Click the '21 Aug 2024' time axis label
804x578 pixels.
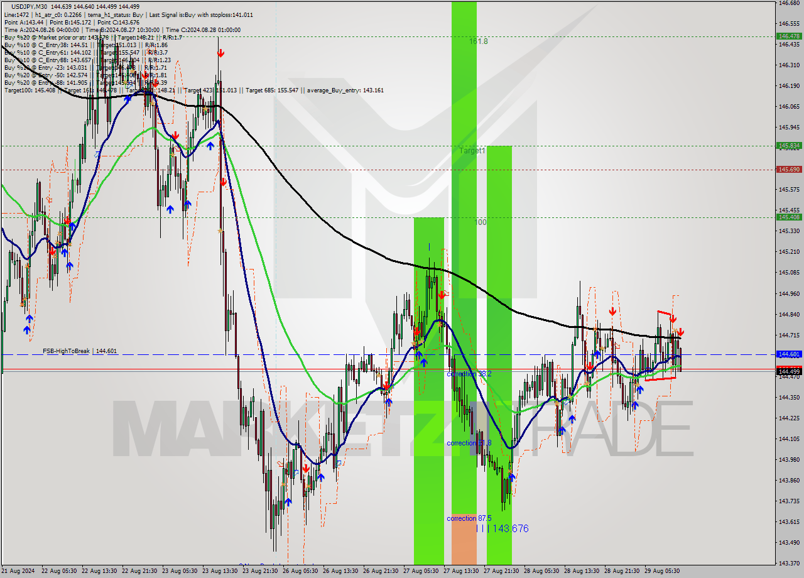tap(19, 571)
